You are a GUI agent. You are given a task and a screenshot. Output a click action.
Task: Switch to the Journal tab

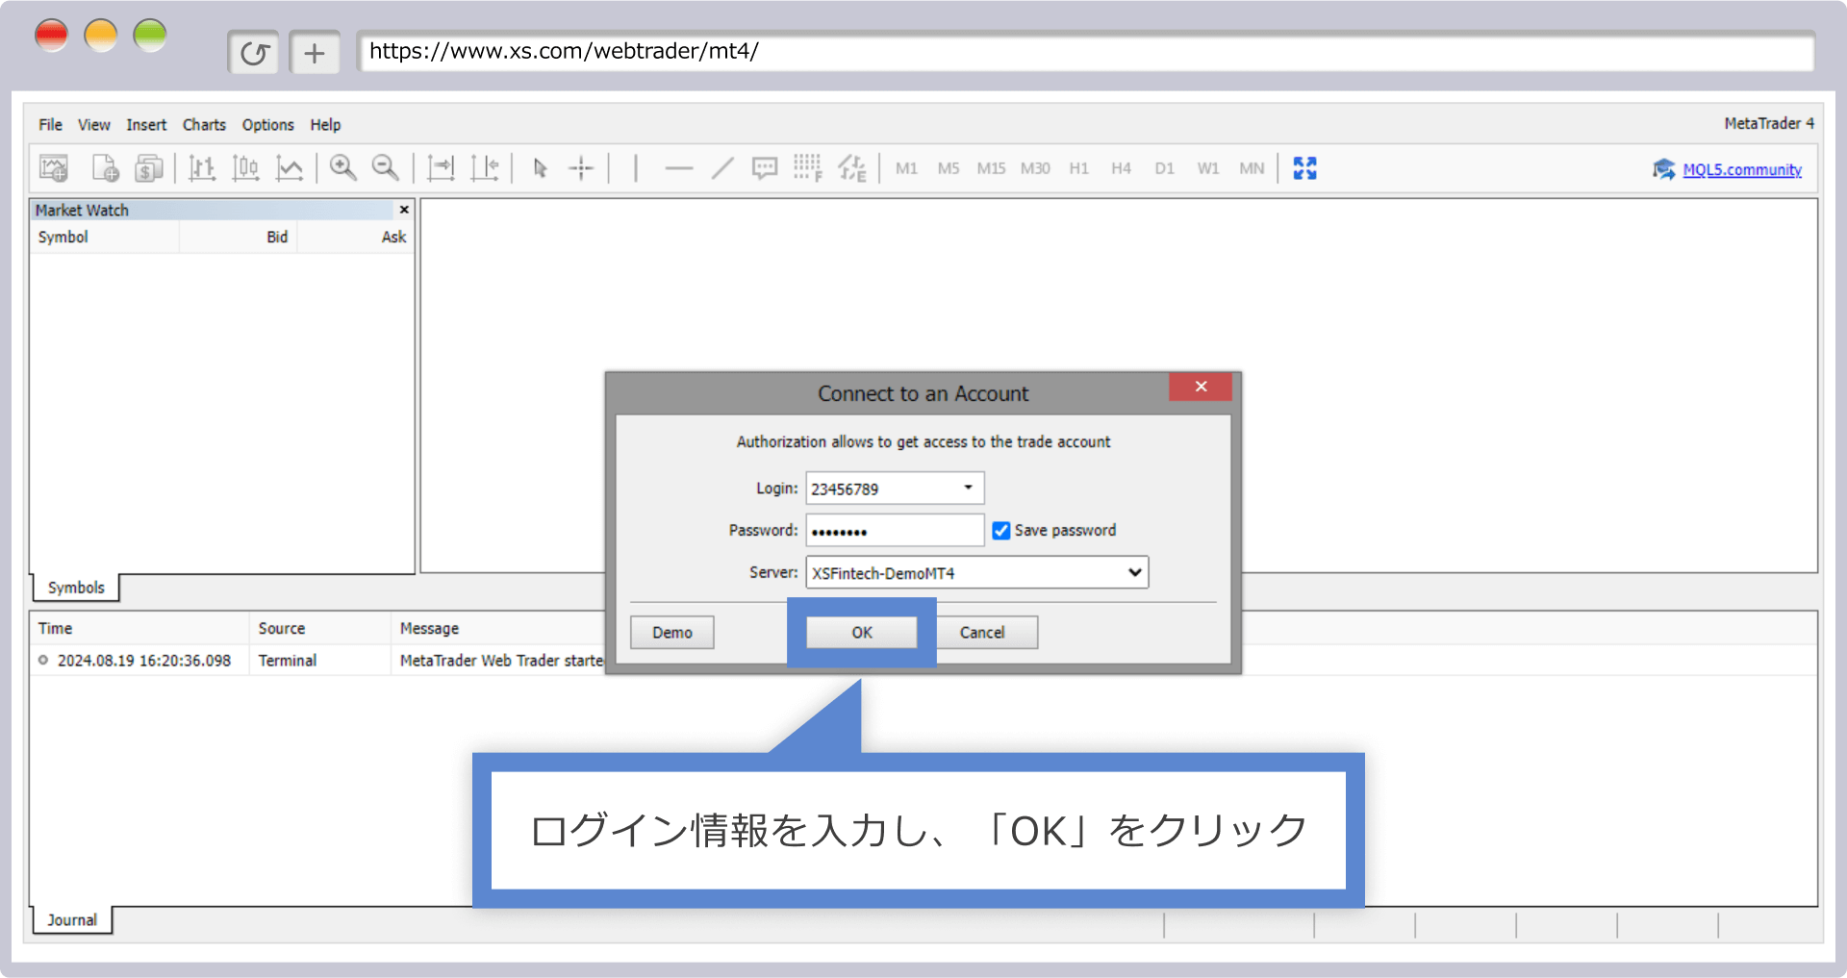pos(72,920)
